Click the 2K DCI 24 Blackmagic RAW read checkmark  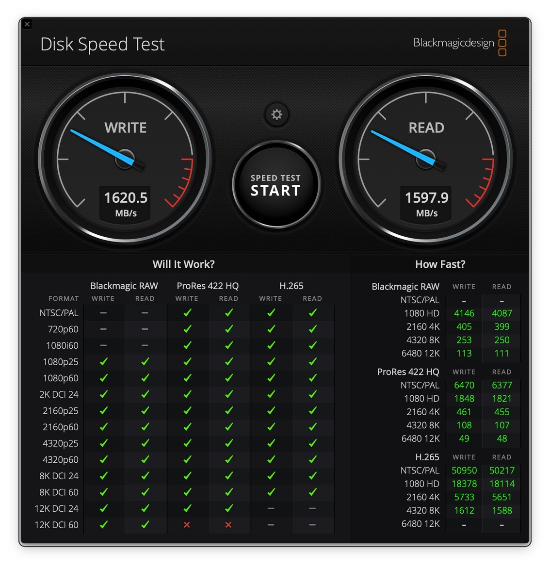[x=145, y=394]
